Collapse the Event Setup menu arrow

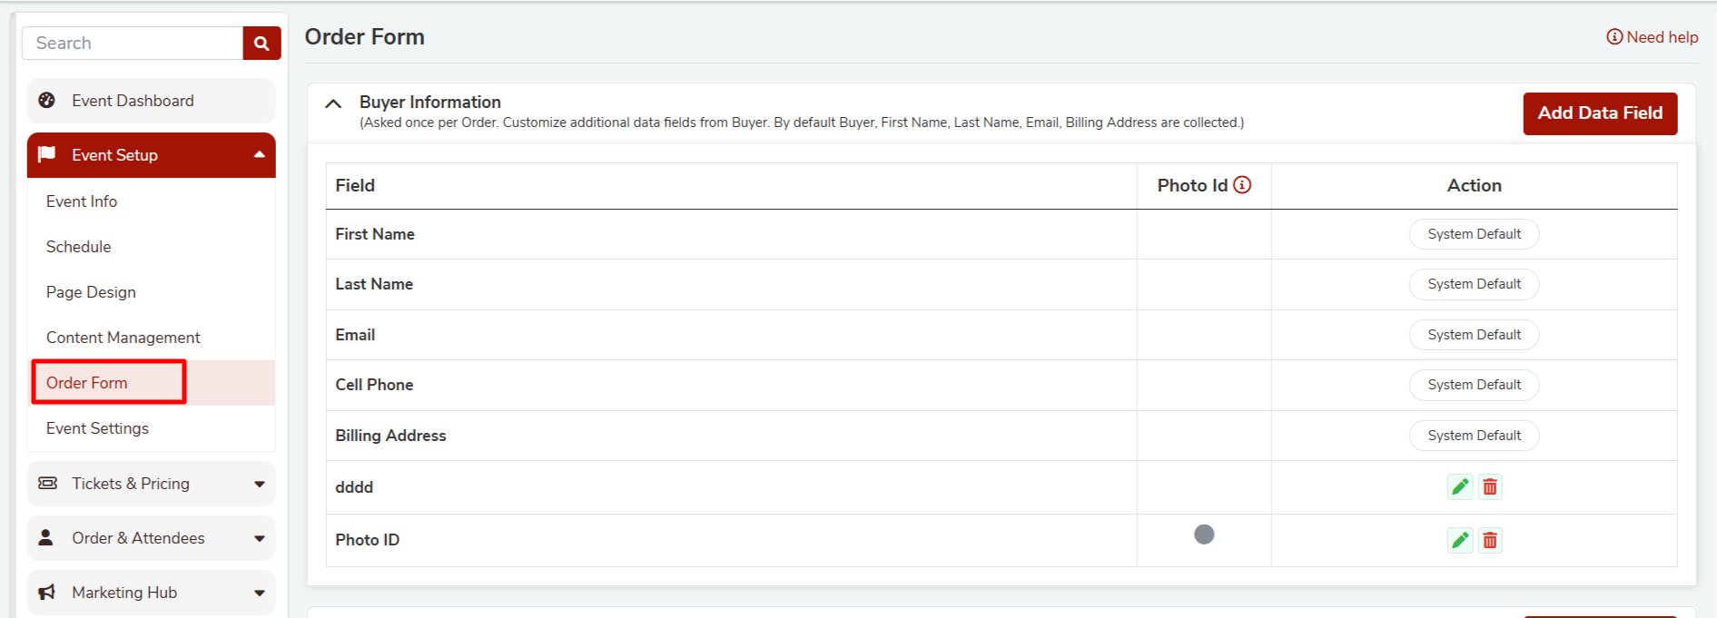pos(260,154)
